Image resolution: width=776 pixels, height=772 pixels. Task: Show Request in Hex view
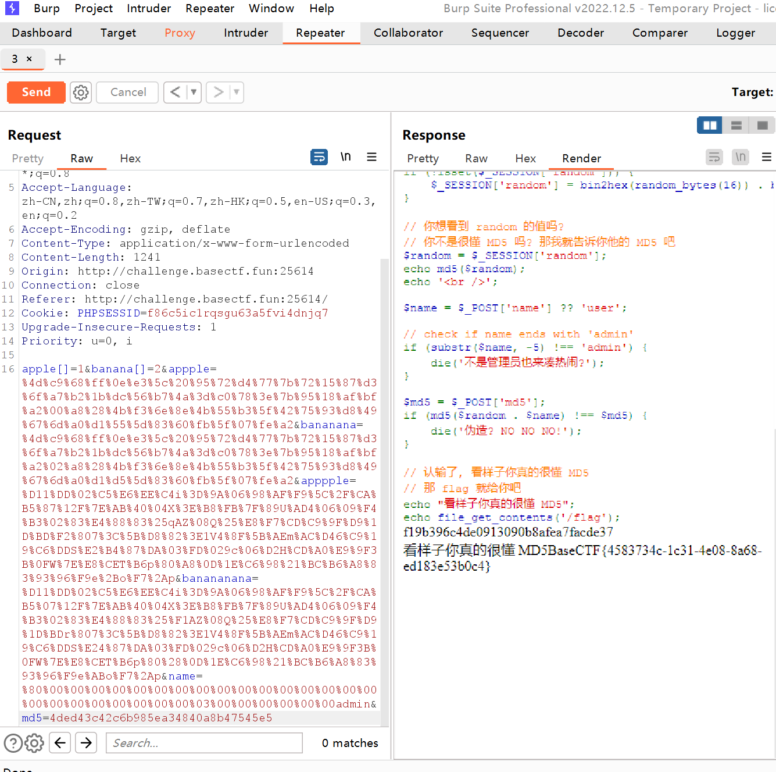[x=130, y=158]
